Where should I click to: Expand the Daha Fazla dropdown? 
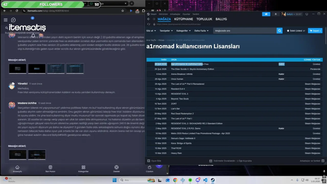201,31
